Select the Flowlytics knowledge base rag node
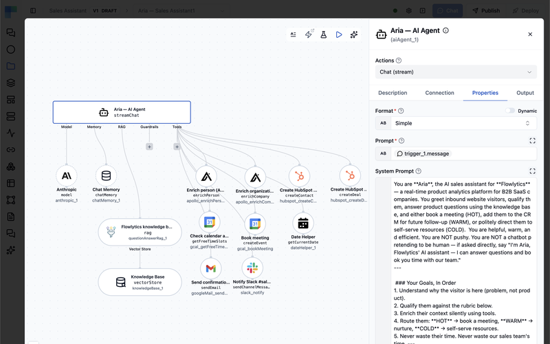The image size is (550, 344). pos(140,232)
